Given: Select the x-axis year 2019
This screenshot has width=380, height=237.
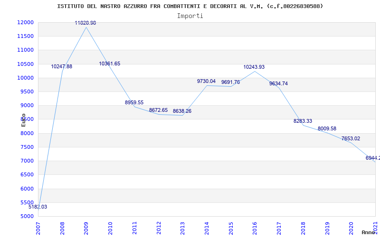Looking at the screenshot, I should [327, 228].
